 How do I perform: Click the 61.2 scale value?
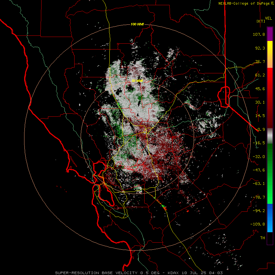click(x=260, y=75)
